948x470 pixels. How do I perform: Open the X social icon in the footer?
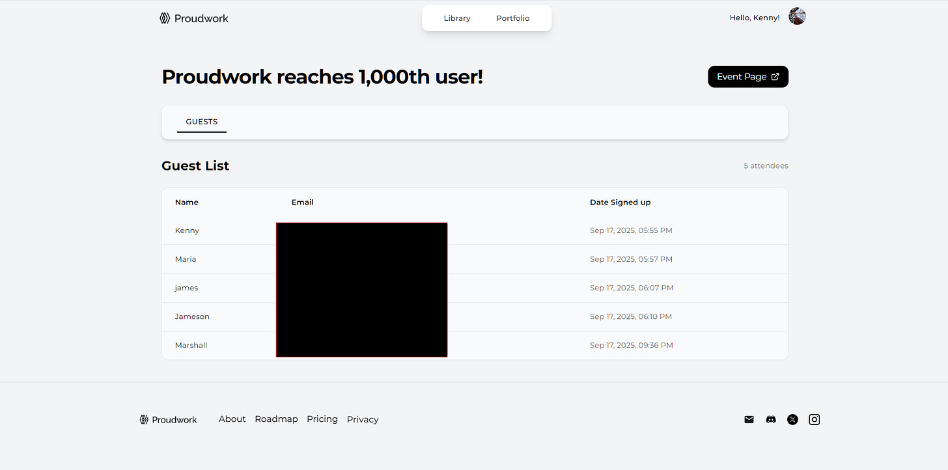point(792,419)
